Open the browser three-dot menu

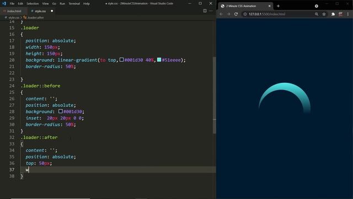click(x=348, y=14)
